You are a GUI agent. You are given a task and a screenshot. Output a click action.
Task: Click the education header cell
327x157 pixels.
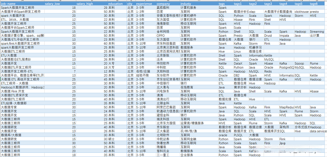click(x=117, y=4)
